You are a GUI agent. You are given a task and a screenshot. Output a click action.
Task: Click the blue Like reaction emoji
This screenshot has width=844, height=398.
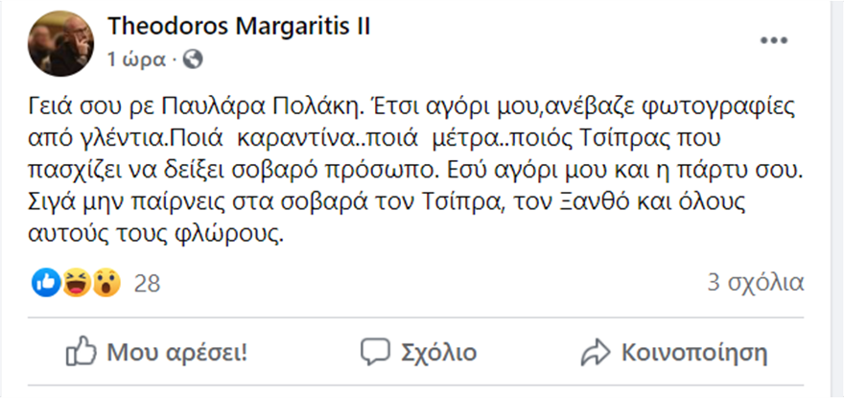(46, 282)
